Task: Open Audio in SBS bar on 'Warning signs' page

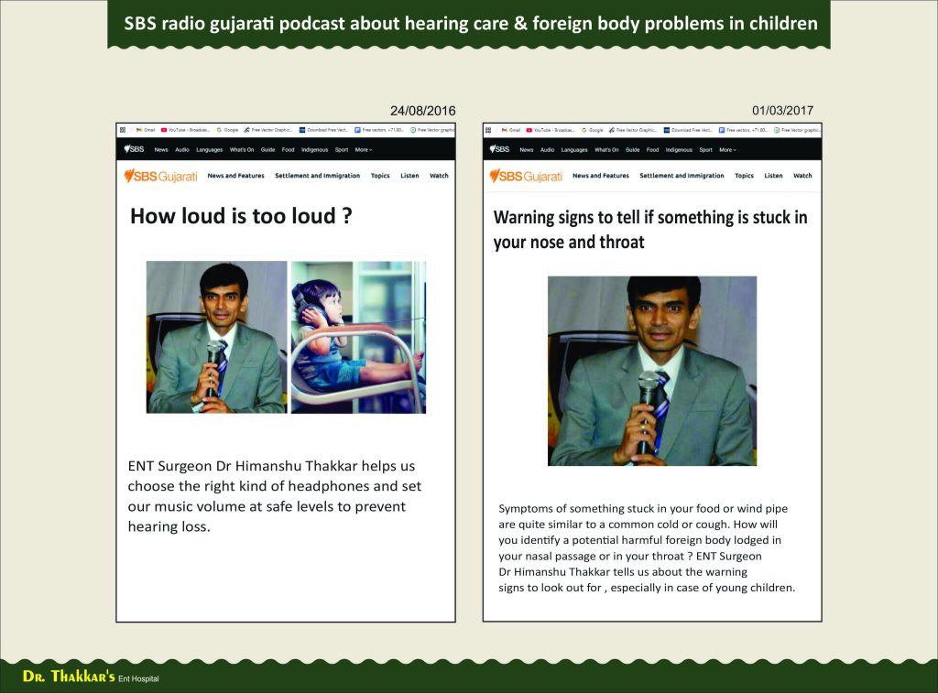Action: click(x=548, y=150)
